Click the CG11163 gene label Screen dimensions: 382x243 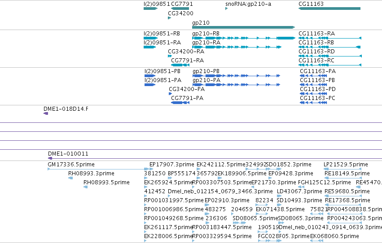click(311, 4)
